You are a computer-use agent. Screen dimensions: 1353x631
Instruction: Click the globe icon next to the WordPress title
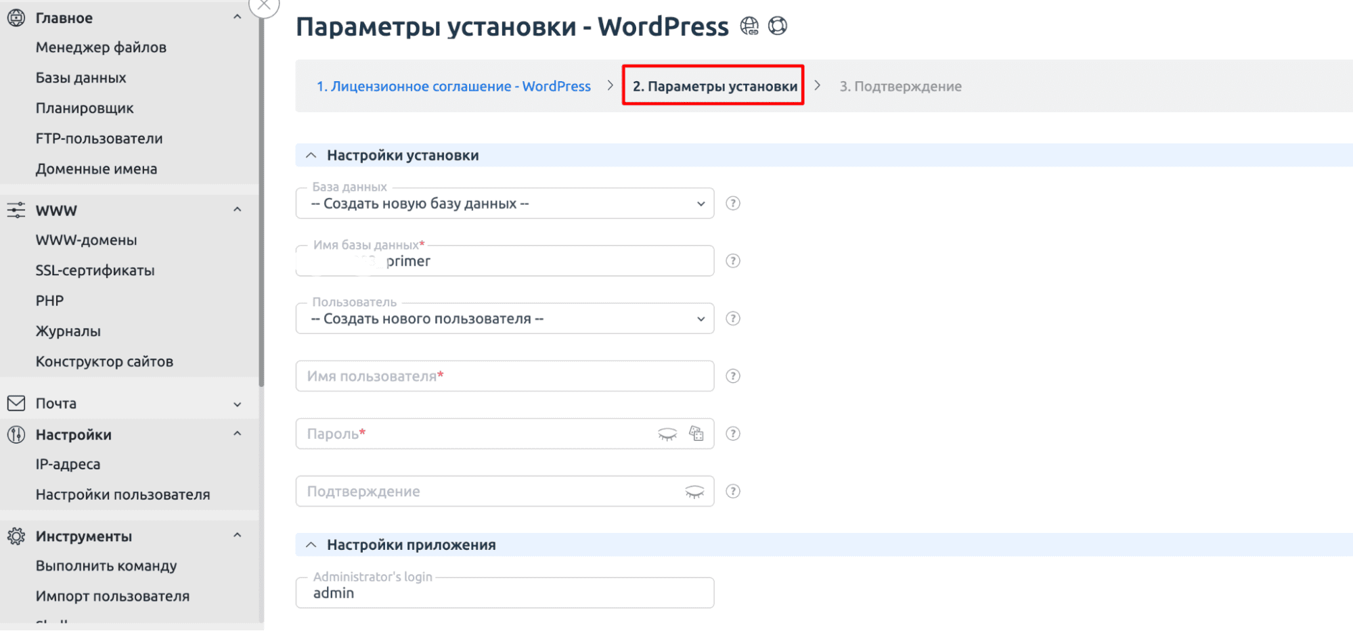click(x=749, y=26)
